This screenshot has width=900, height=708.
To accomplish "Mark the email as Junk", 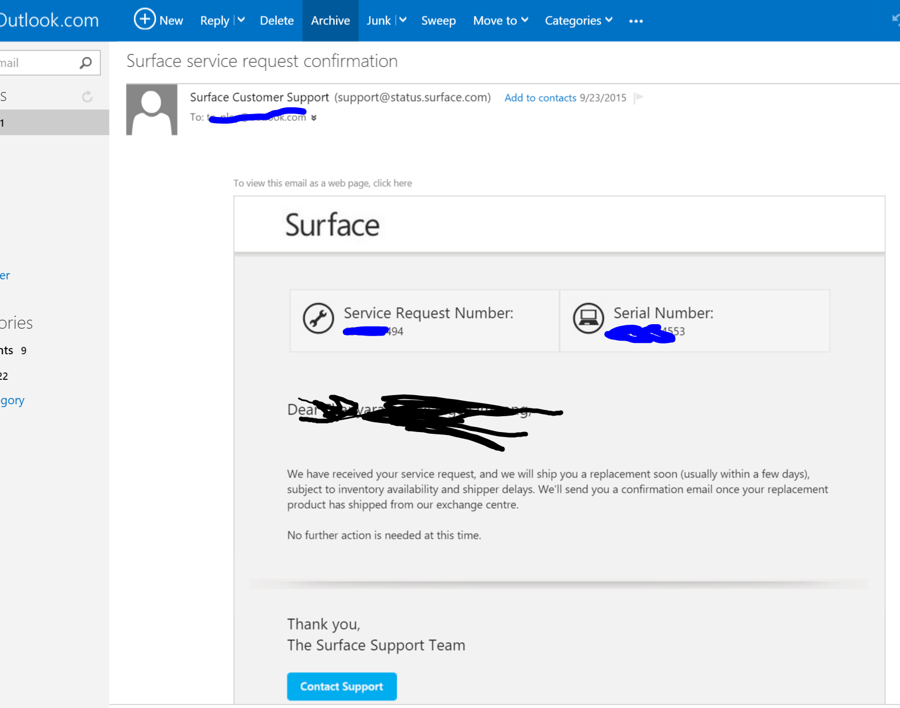I will 378,20.
